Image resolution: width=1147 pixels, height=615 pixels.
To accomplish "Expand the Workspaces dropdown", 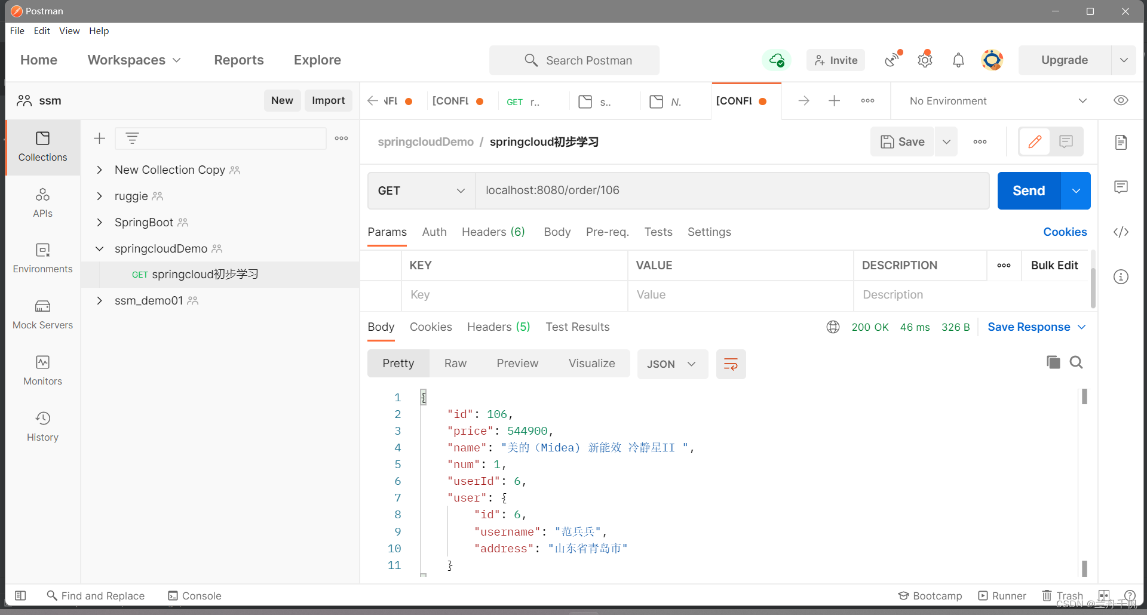I will (134, 60).
